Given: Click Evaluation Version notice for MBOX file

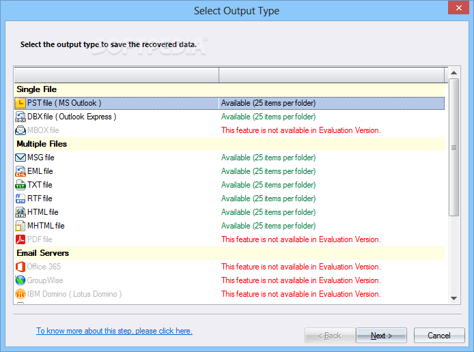Looking at the screenshot, I should pyautogui.click(x=301, y=130).
